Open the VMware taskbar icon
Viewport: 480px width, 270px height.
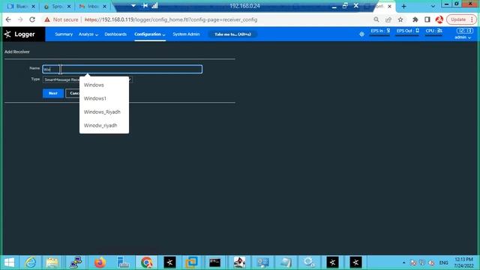[191, 262]
